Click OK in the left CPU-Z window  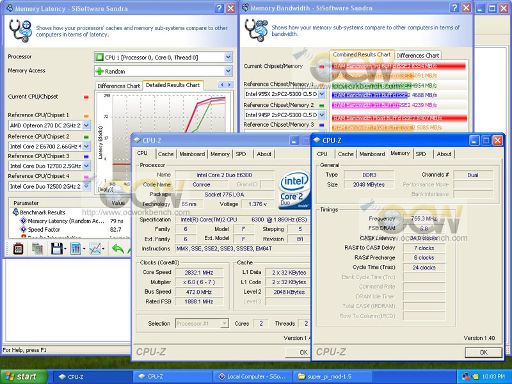298,353
